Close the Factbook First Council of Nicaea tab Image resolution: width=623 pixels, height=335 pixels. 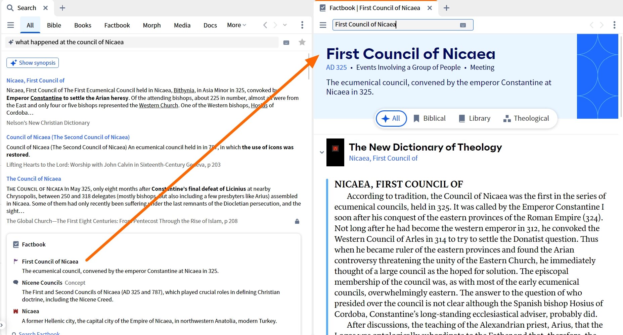click(430, 8)
